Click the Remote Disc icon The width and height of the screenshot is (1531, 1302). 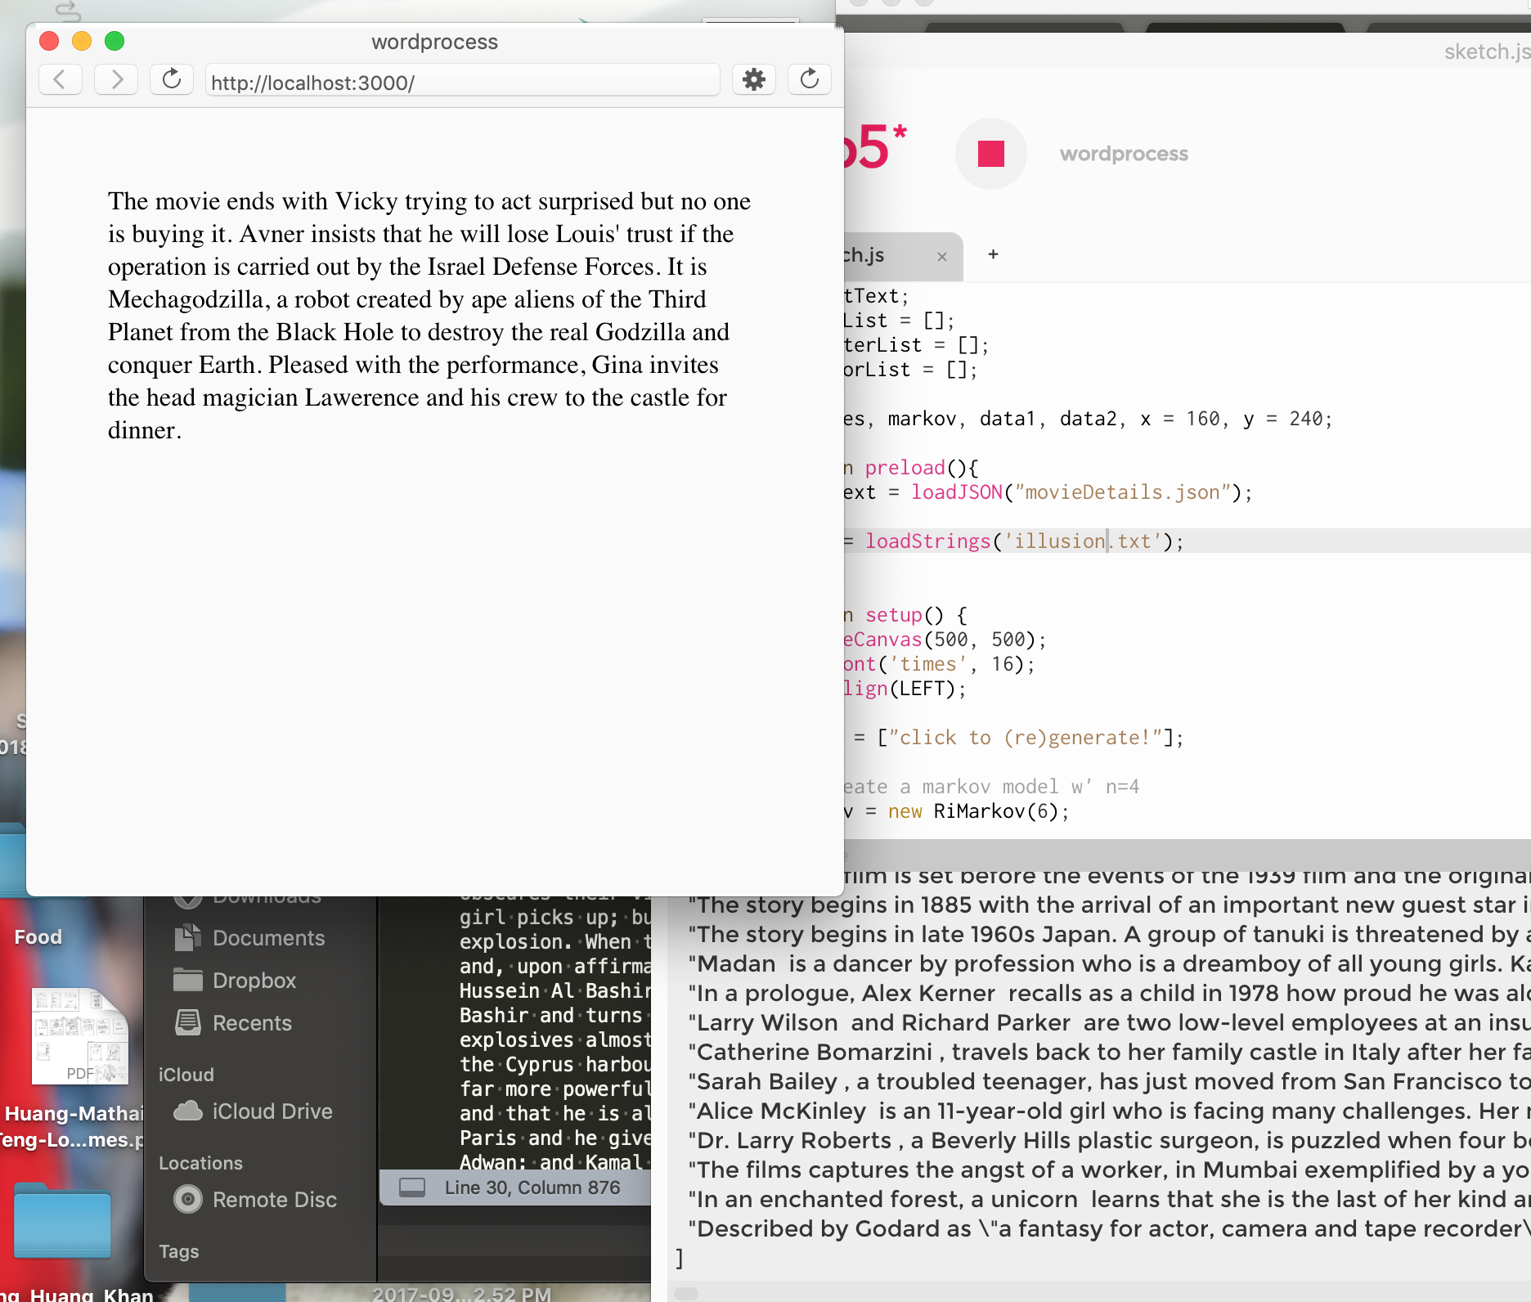(188, 1199)
